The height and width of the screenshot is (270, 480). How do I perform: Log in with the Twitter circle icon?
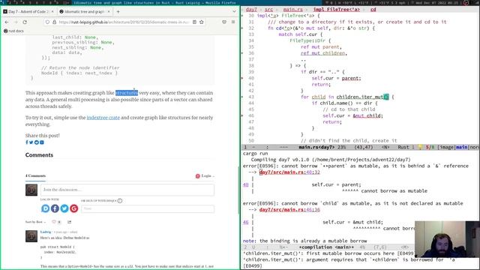coord(64,208)
